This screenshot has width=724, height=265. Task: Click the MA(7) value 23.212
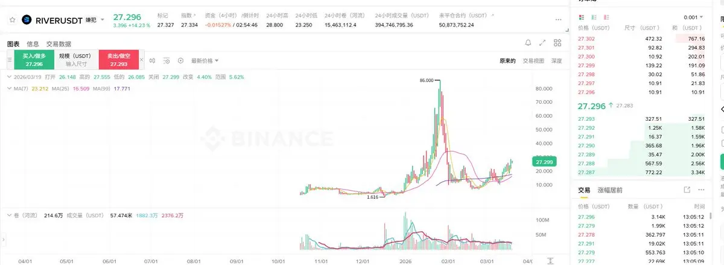click(x=40, y=89)
